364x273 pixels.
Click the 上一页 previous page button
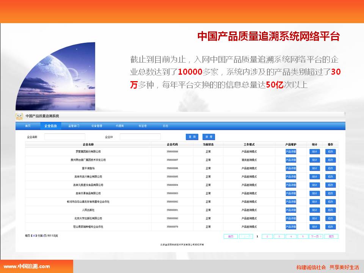pyautogui.click(x=246, y=237)
